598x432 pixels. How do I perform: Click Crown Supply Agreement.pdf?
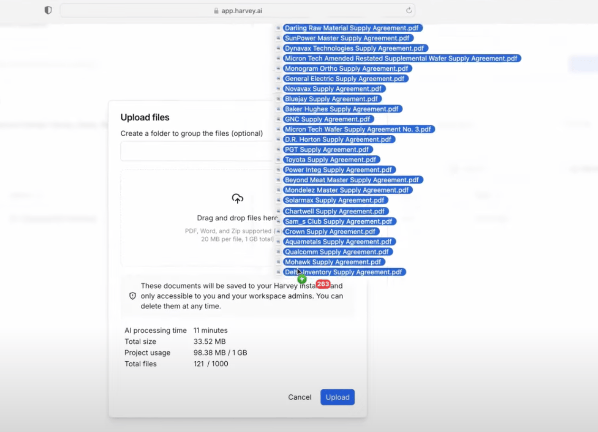331,232
